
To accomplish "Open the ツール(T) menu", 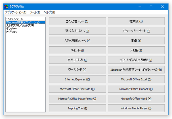I will click(x=35, y=12).
